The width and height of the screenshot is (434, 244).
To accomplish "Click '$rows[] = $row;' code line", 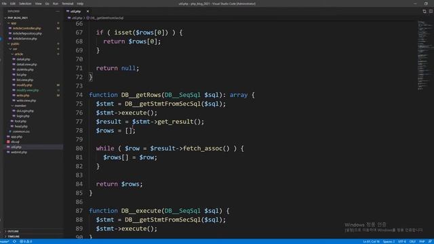I will pos(130,157).
